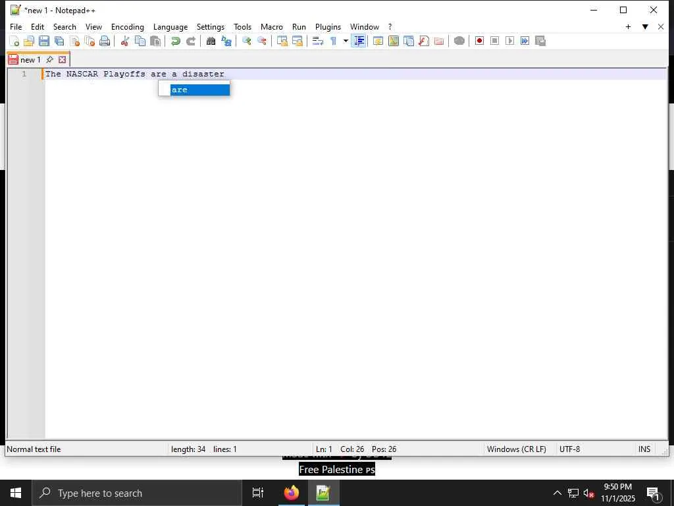Toggle the file monitoring toolbar icon

pyautogui.click(x=459, y=41)
